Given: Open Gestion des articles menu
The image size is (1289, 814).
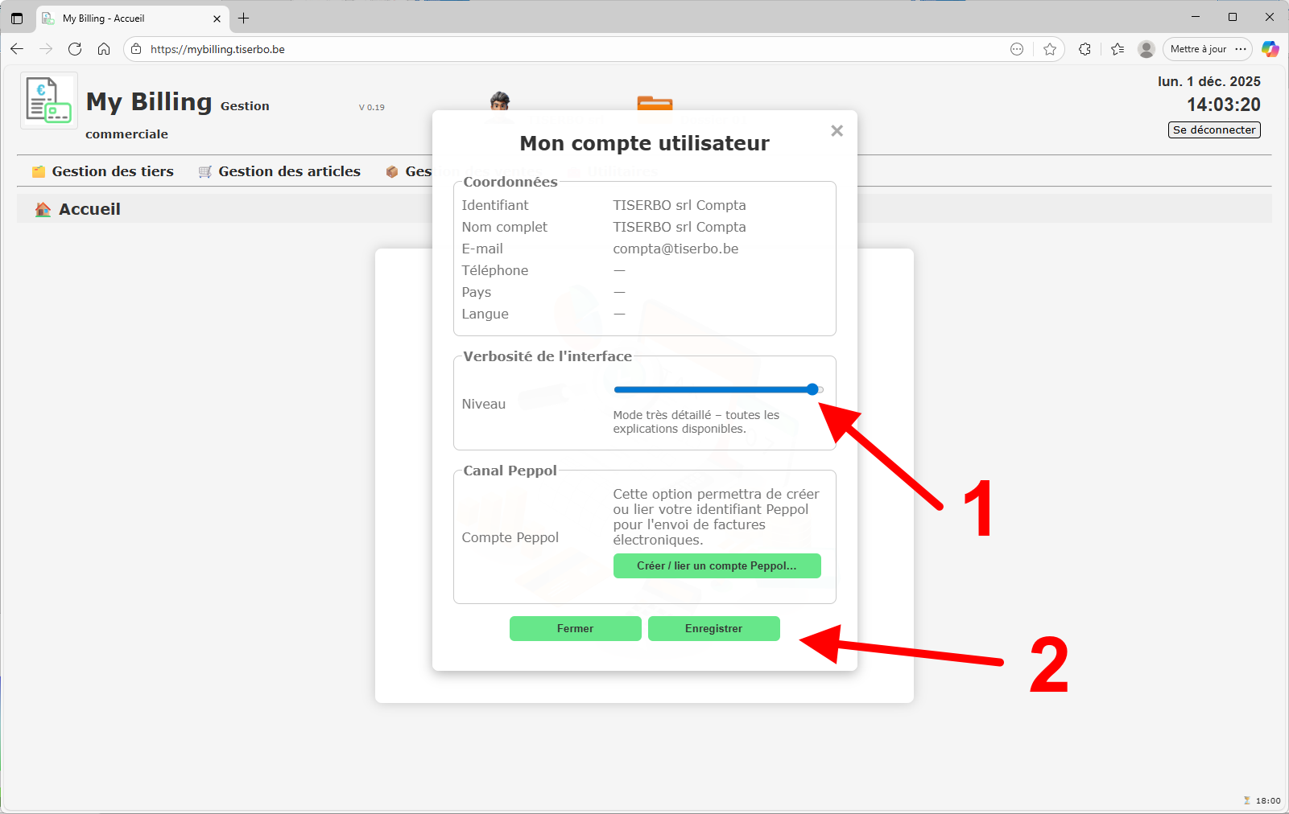Looking at the screenshot, I should pyautogui.click(x=279, y=171).
